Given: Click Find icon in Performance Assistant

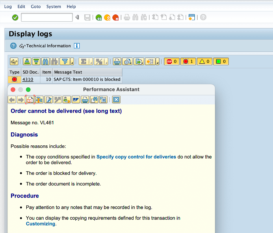Looking at the screenshot, I should pyautogui.click(x=94, y=100).
